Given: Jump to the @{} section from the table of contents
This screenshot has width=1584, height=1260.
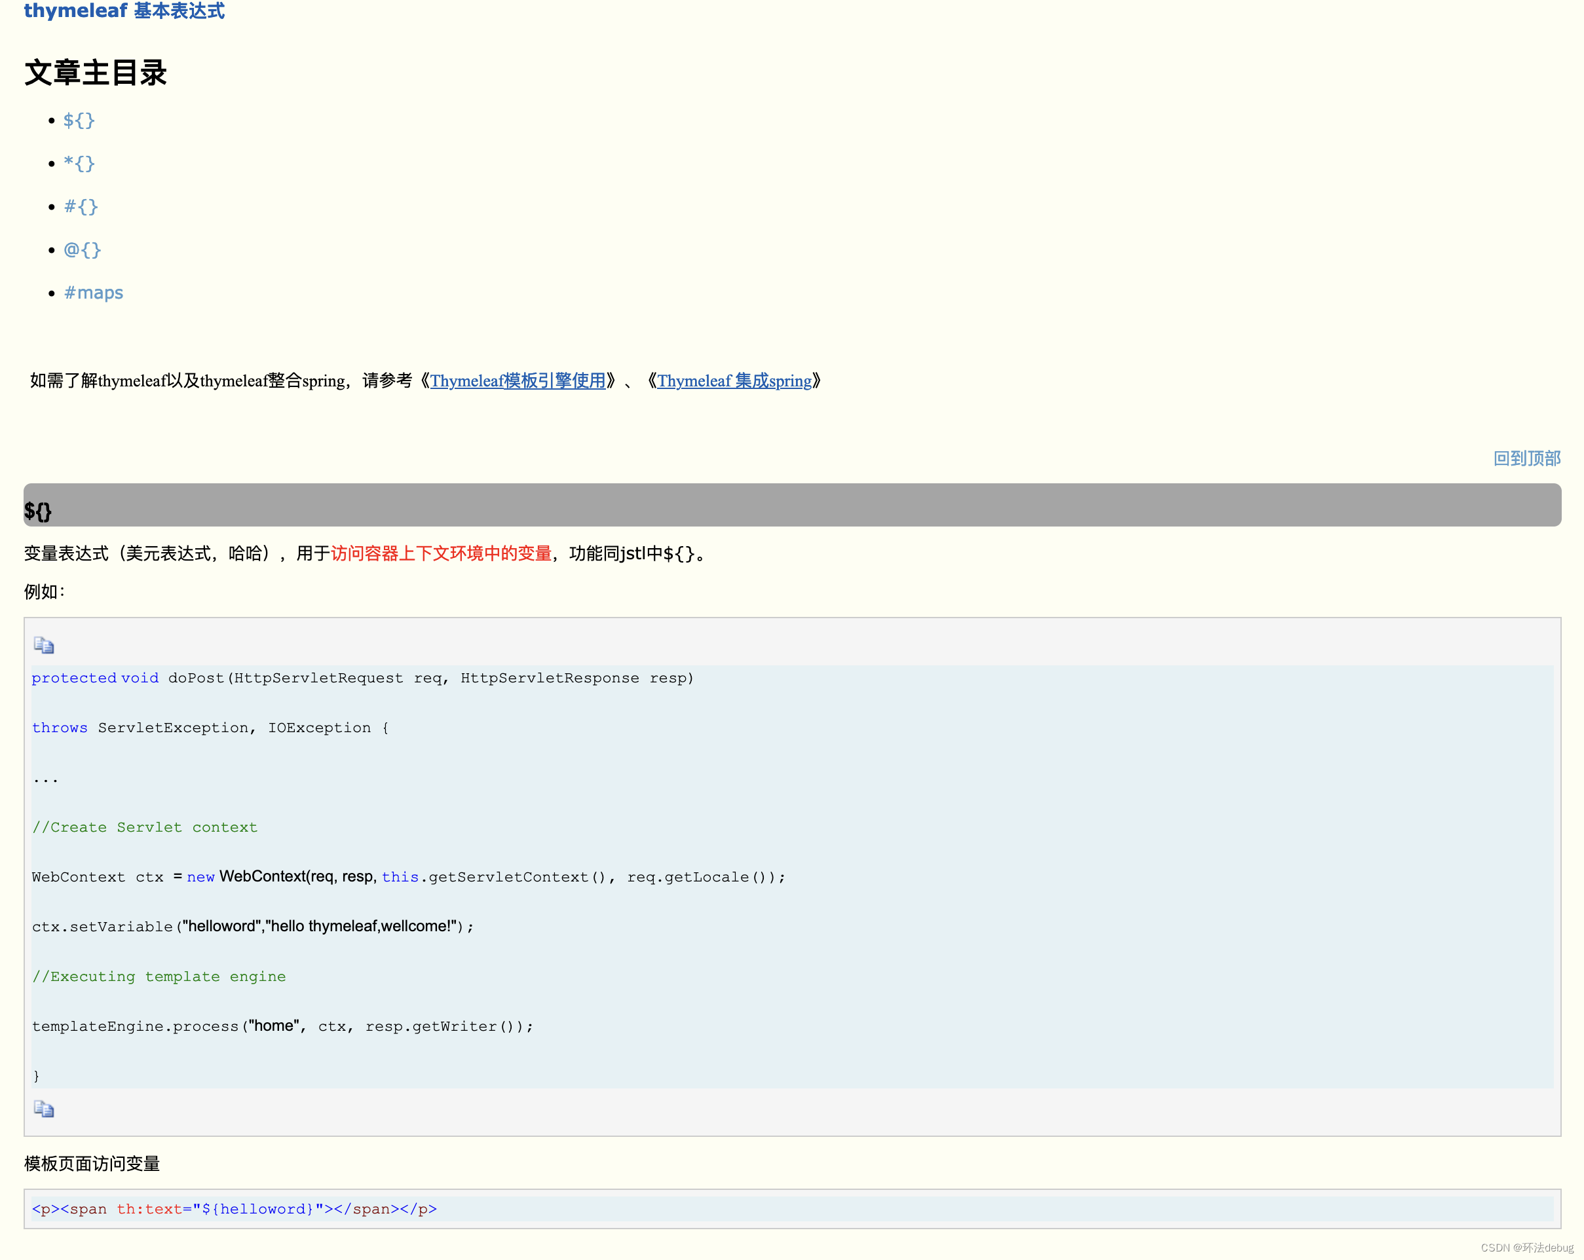Looking at the screenshot, I should point(81,250).
